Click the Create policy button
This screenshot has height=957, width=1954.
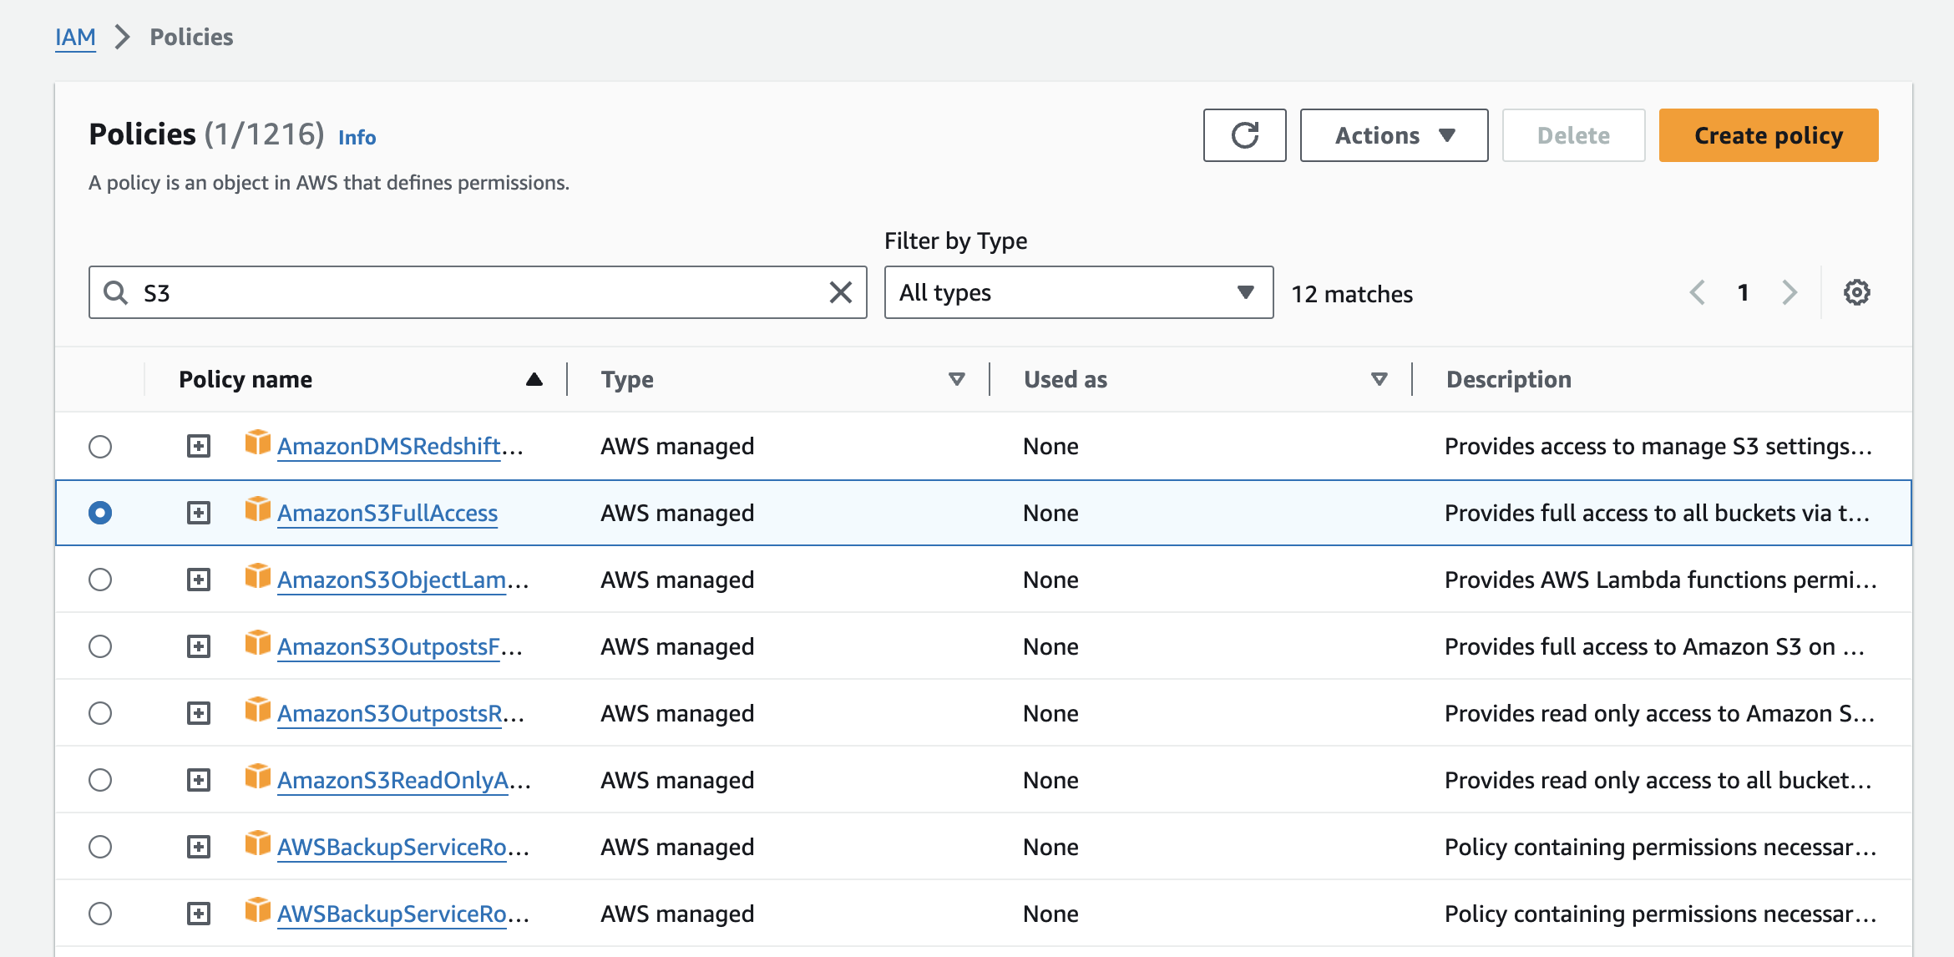(x=1768, y=135)
